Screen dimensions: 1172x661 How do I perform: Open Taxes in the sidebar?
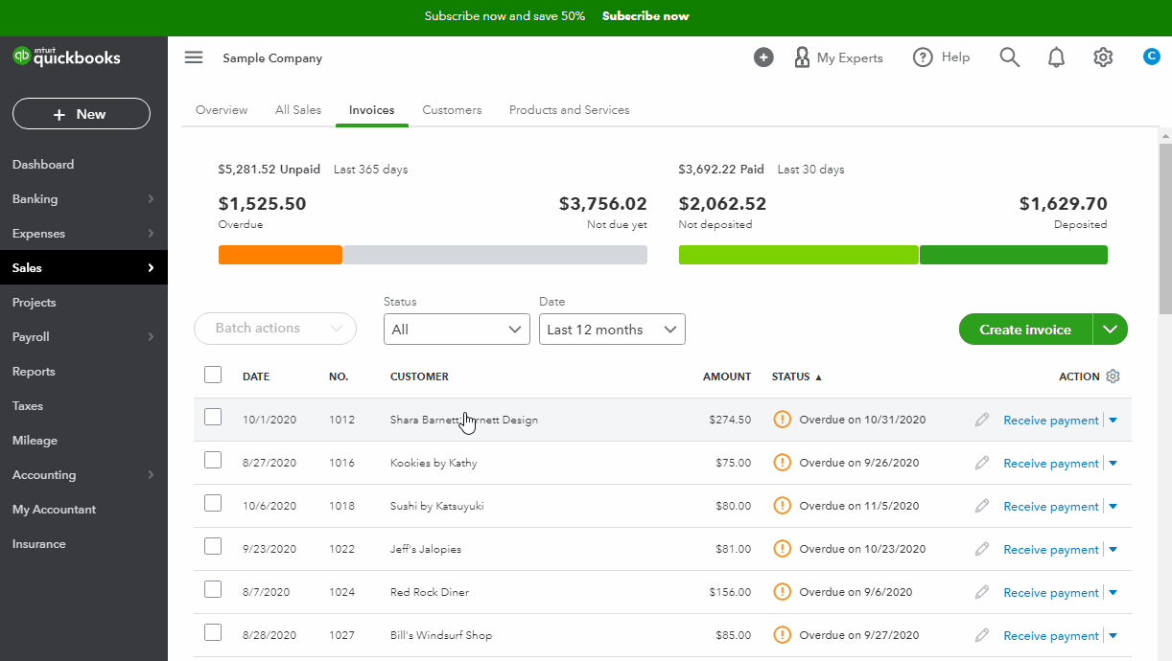tap(28, 406)
